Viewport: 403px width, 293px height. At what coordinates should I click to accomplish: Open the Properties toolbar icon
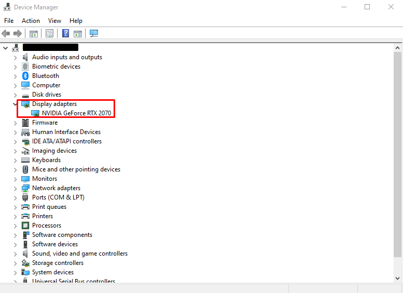point(49,33)
